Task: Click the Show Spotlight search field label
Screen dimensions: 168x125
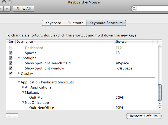Action: point(48,63)
